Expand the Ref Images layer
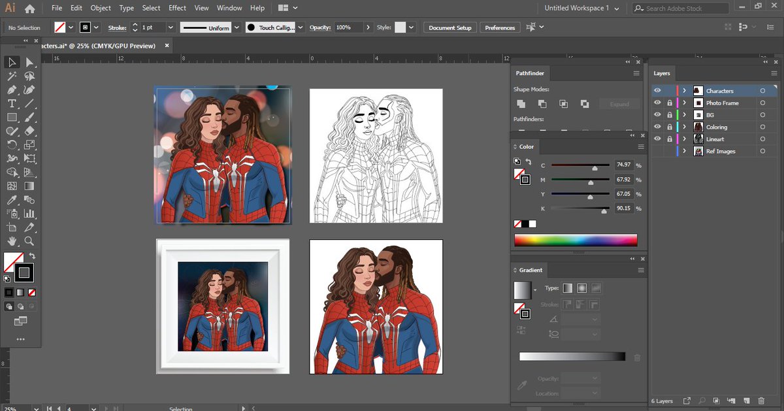 [684, 151]
